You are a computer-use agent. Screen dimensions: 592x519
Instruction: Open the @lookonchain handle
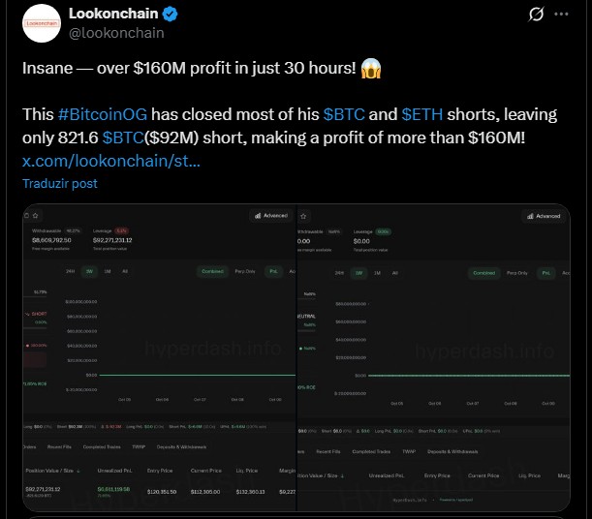(x=116, y=33)
